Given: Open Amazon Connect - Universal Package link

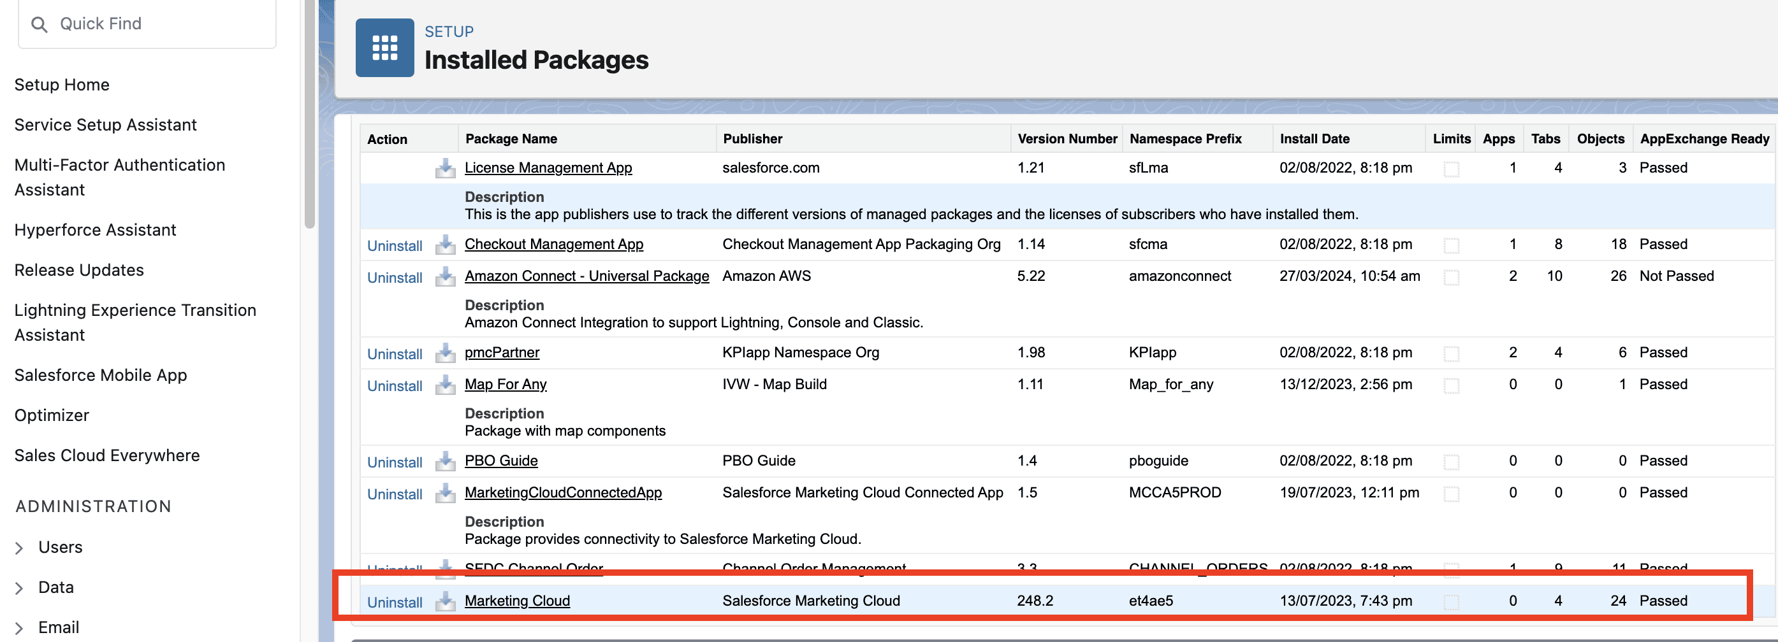Looking at the screenshot, I should coord(587,276).
